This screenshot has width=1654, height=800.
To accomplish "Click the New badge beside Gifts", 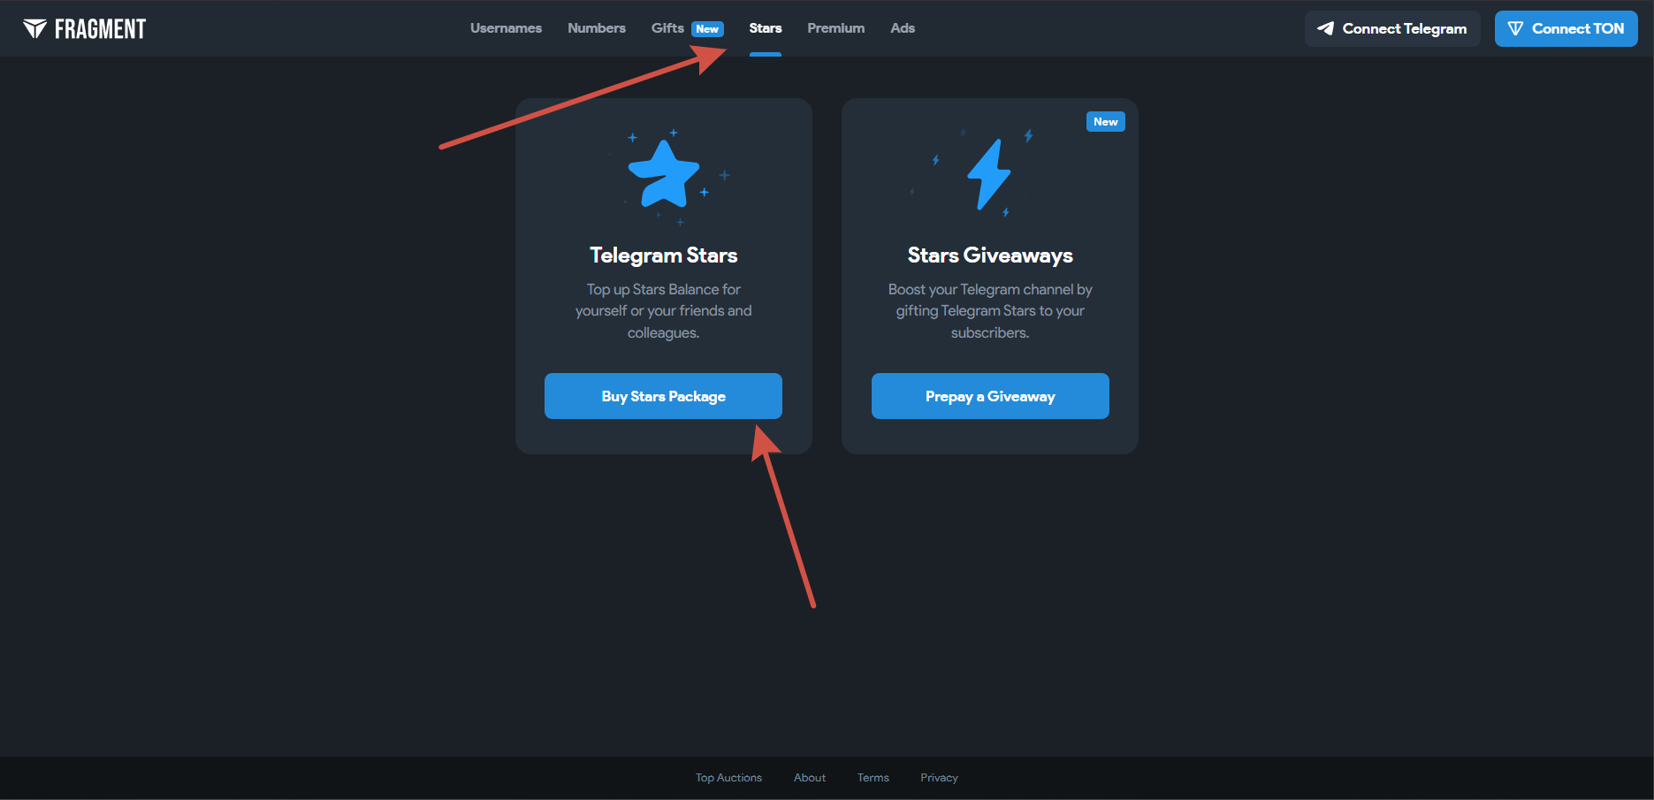I will (x=707, y=29).
